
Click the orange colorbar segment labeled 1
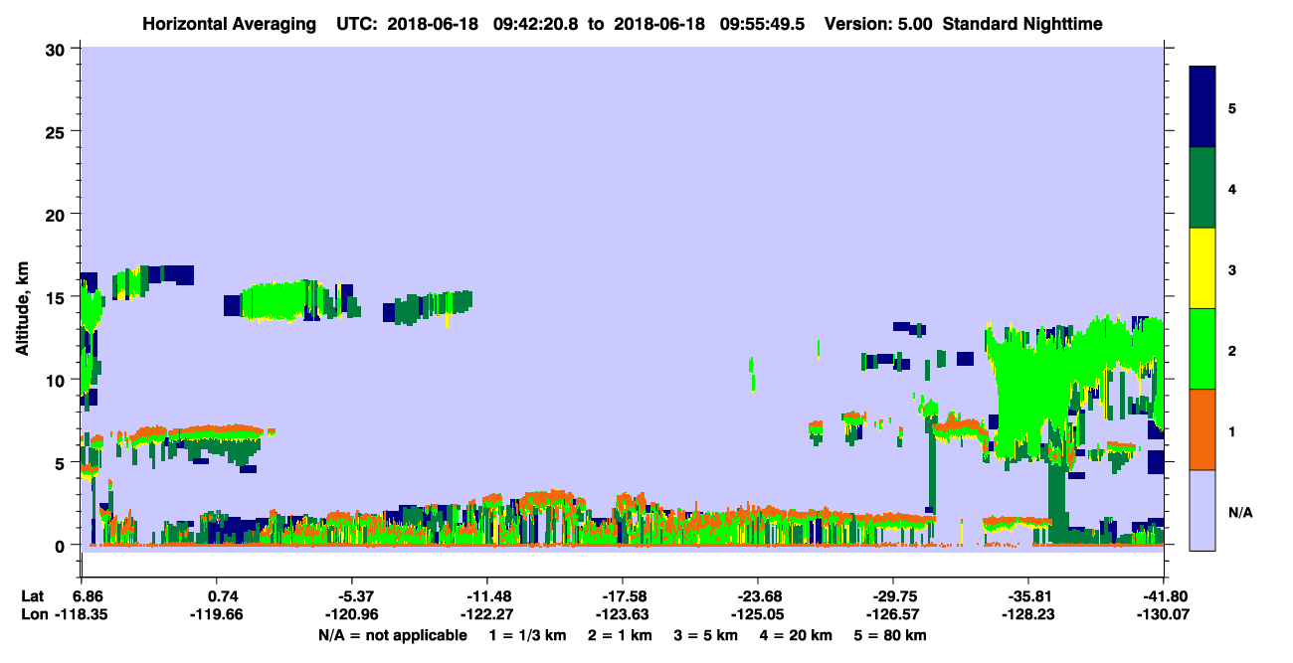click(1202, 429)
